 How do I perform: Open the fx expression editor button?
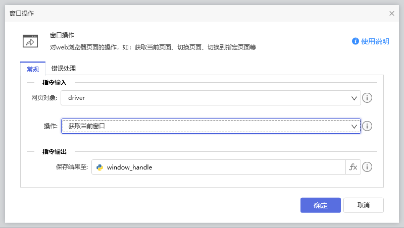(x=353, y=167)
